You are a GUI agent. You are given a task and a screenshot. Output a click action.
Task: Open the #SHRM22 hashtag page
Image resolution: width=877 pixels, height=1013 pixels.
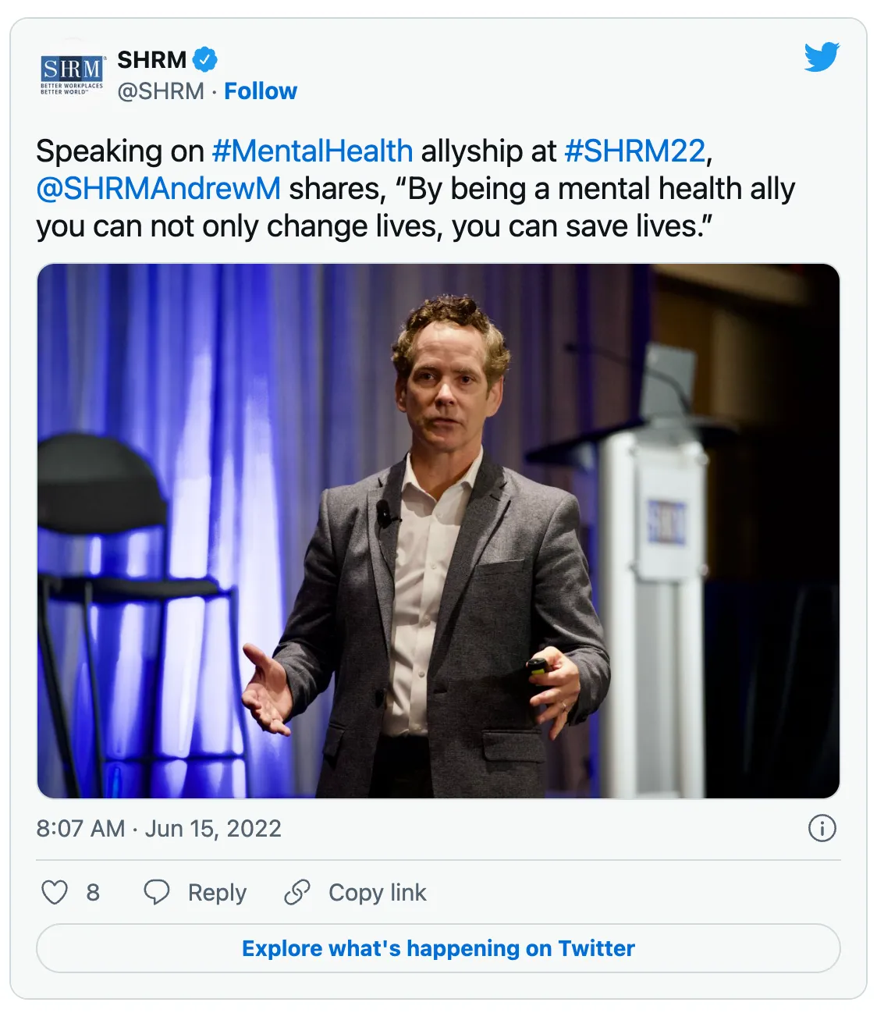point(634,150)
